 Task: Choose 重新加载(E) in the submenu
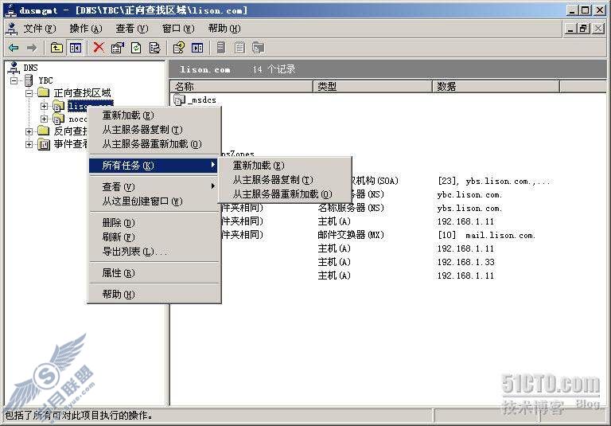coord(286,165)
